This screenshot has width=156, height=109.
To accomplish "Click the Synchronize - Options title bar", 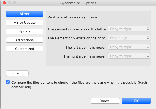I will (78, 3).
